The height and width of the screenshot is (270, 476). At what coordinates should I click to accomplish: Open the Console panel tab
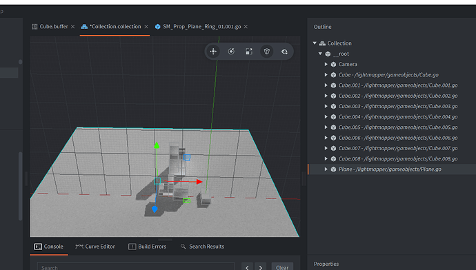49,247
